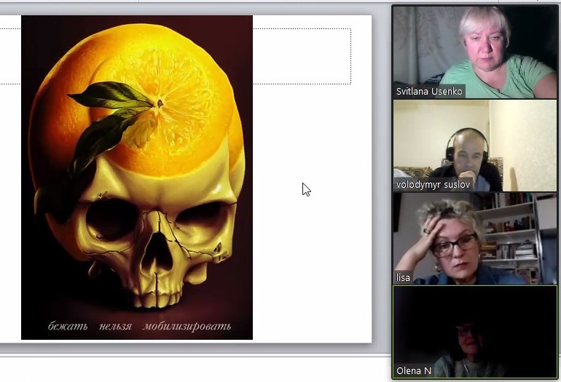Click the 'нельзя' caption word on the picture

point(116,326)
